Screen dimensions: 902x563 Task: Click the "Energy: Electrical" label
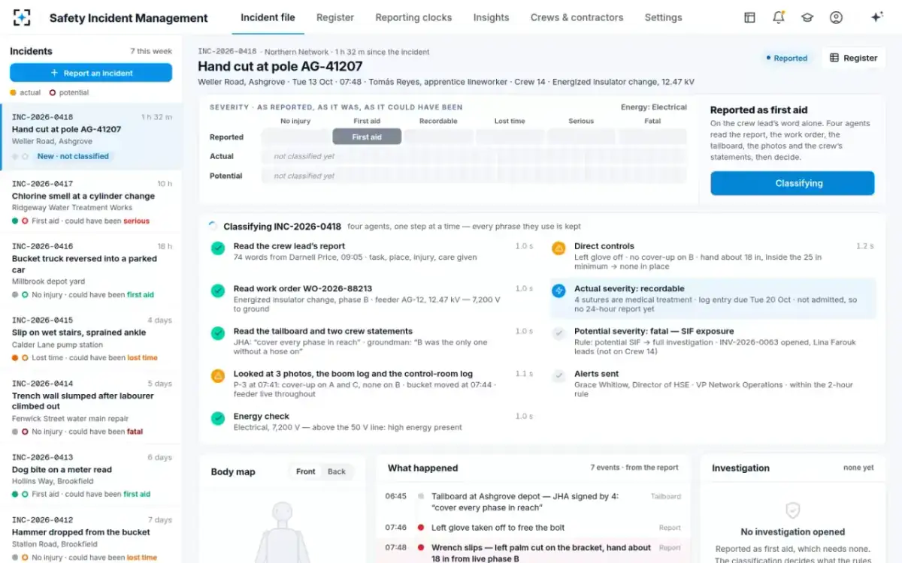tap(654, 107)
